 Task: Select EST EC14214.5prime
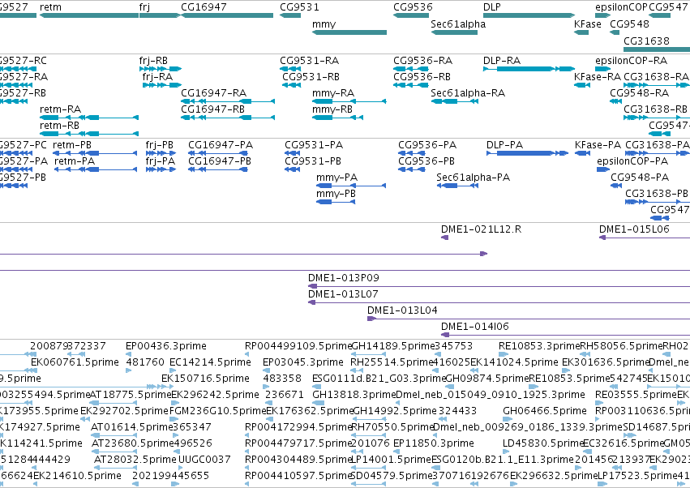[173, 370]
